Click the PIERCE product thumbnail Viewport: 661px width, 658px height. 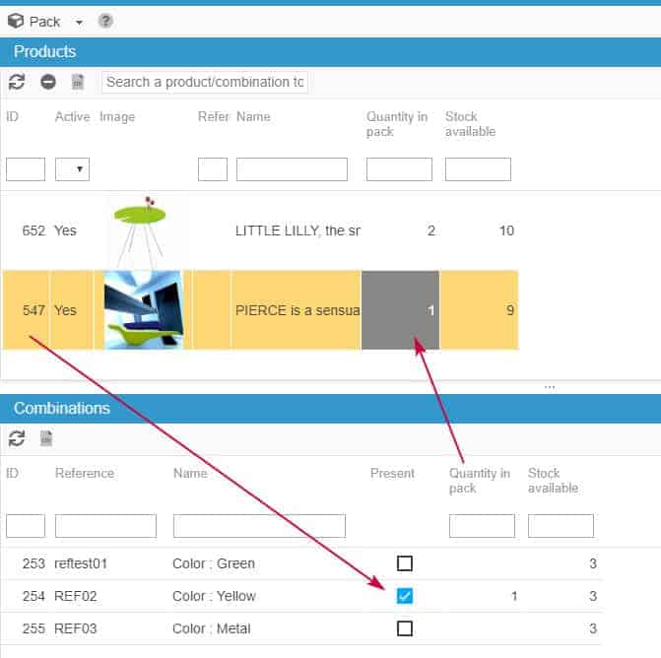pyautogui.click(x=143, y=310)
